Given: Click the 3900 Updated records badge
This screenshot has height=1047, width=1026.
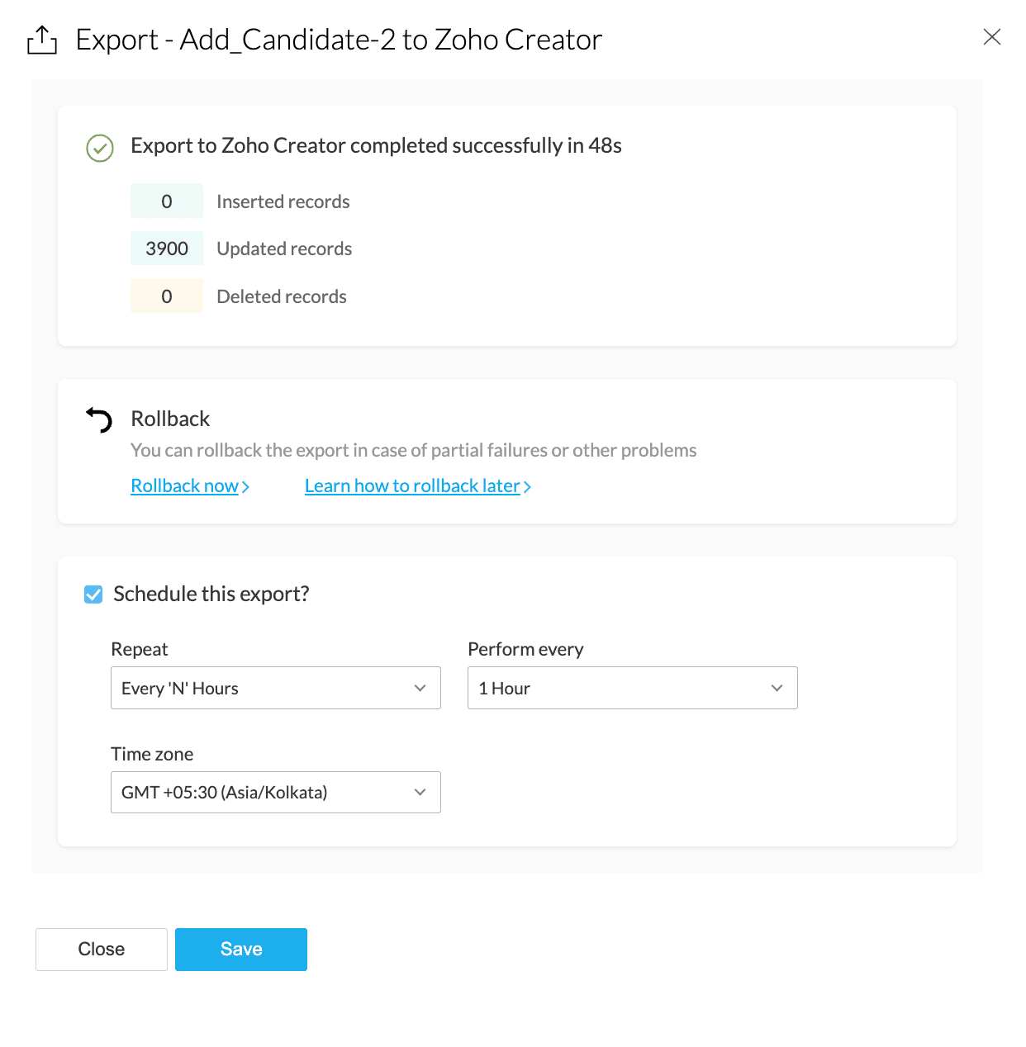Looking at the screenshot, I should click(x=167, y=249).
